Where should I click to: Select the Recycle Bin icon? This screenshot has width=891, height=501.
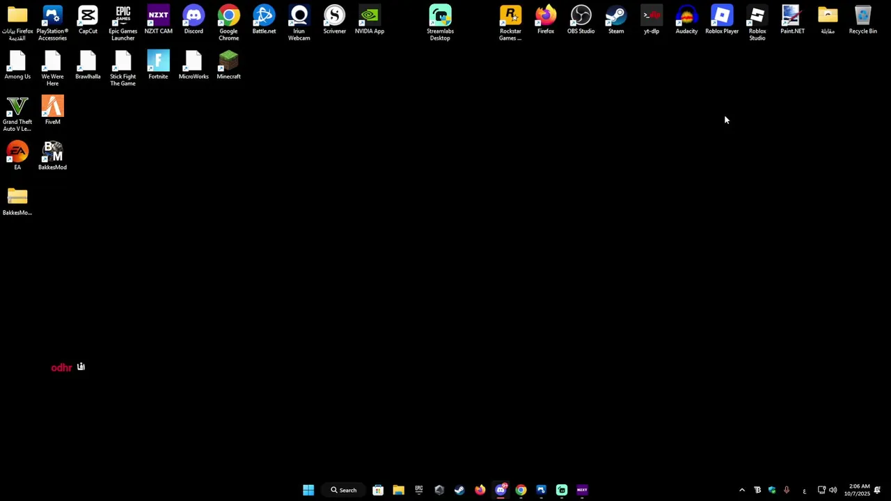tap(862, 19)
